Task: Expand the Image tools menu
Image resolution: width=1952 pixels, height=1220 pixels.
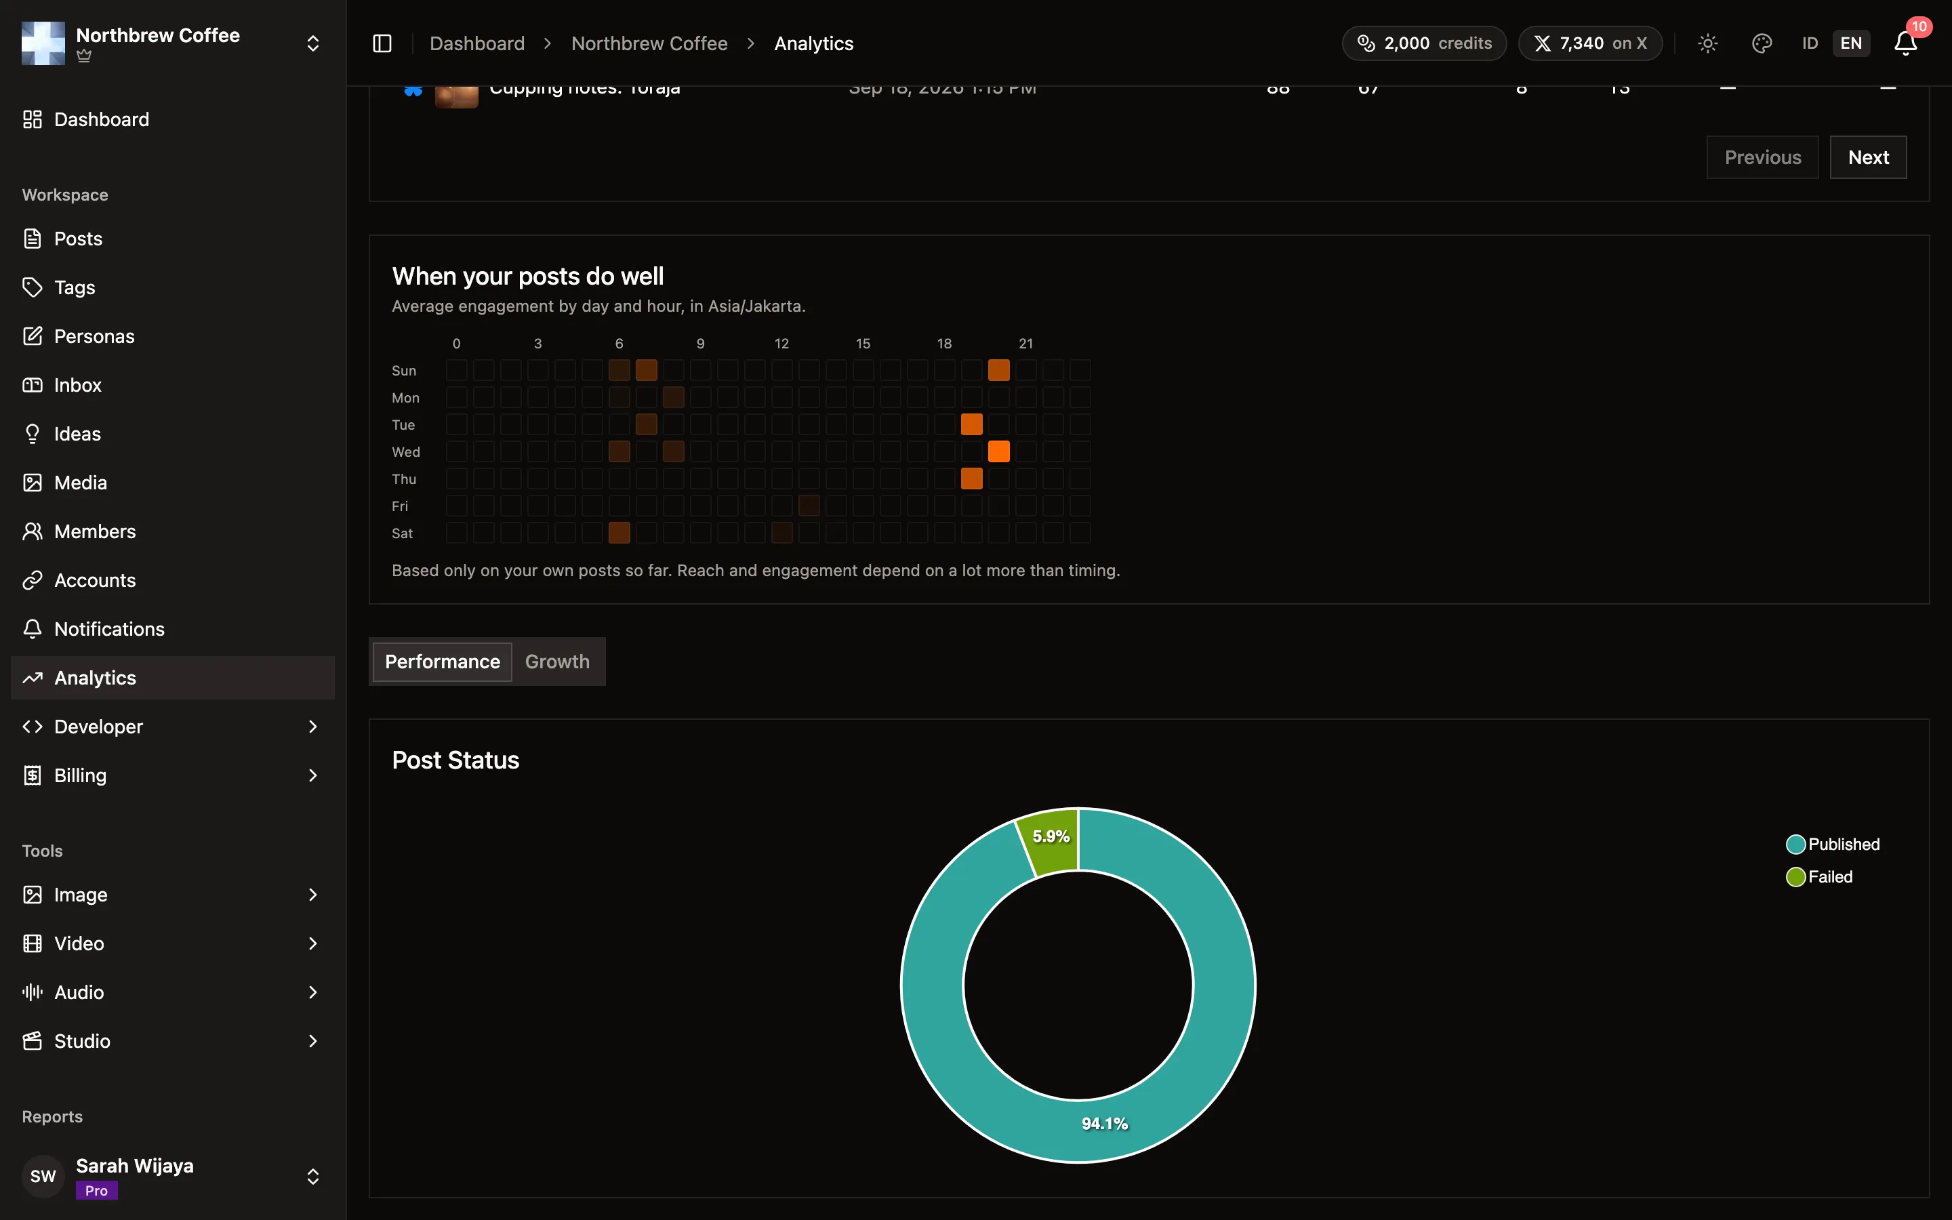Action: pos(173,895)
